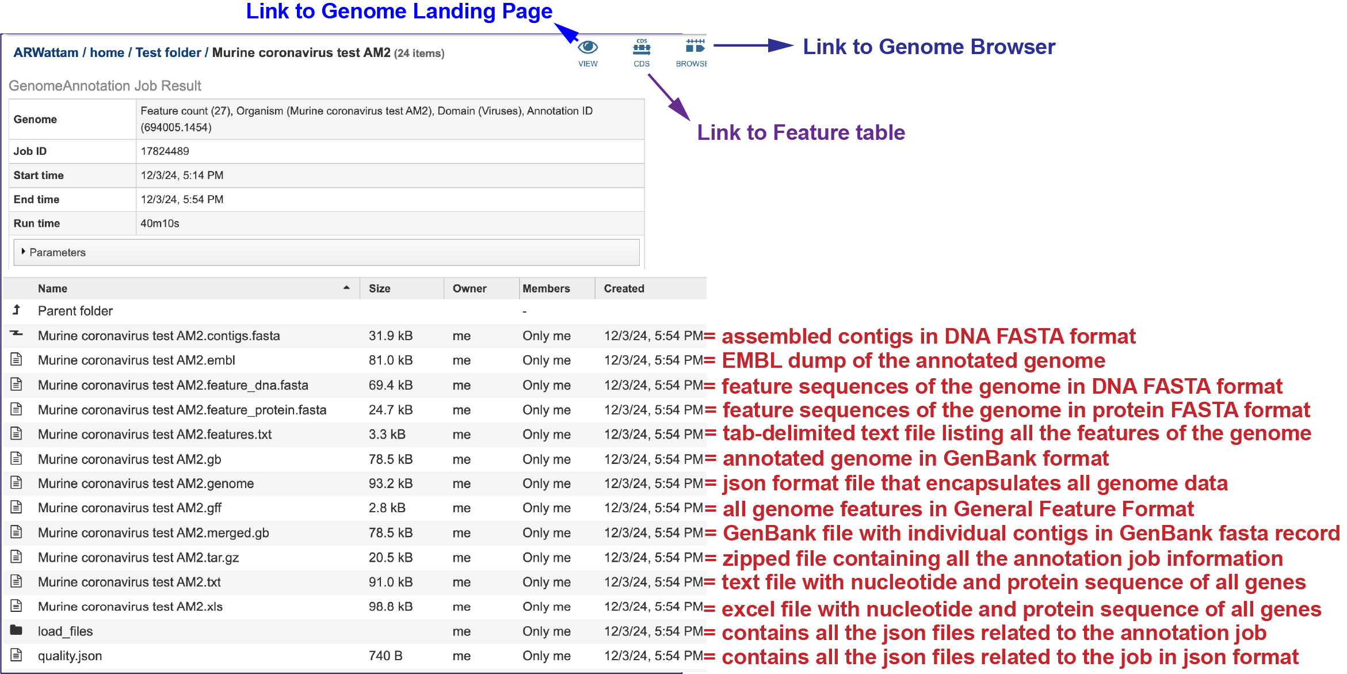Viewport: 1347px width, 674px height.
Task: Click the file icon for AM2.gff
Action: click(x=17, y=508)
